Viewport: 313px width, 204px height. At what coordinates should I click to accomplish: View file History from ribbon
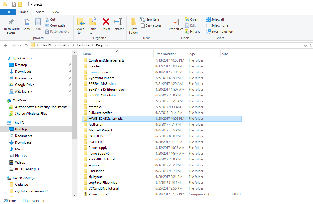coord(193,32)
